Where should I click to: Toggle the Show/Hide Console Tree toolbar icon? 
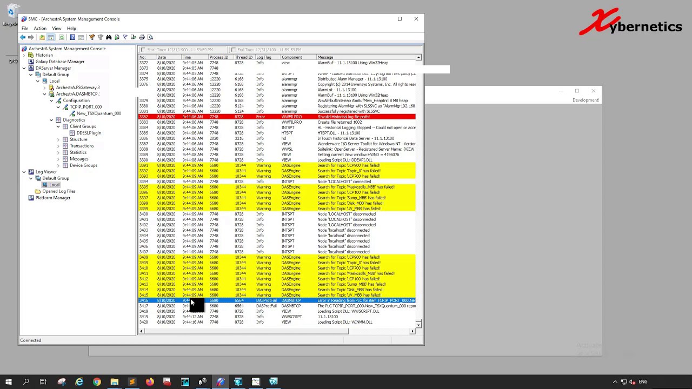click(51, 37)
